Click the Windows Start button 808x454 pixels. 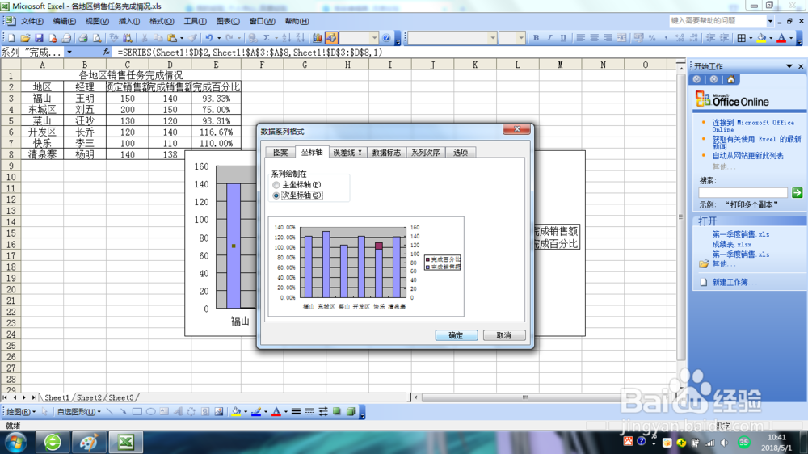click(x=15, y=442)
